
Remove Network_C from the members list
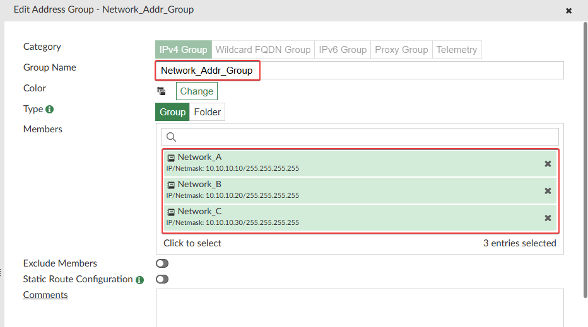[x=548, y=218]
